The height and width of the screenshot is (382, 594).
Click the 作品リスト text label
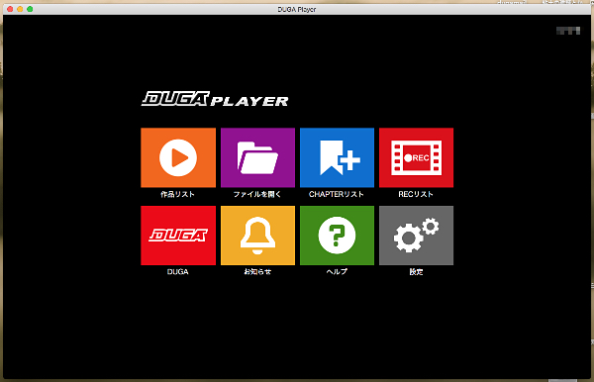pyautogui.click(x=177, y=194)
